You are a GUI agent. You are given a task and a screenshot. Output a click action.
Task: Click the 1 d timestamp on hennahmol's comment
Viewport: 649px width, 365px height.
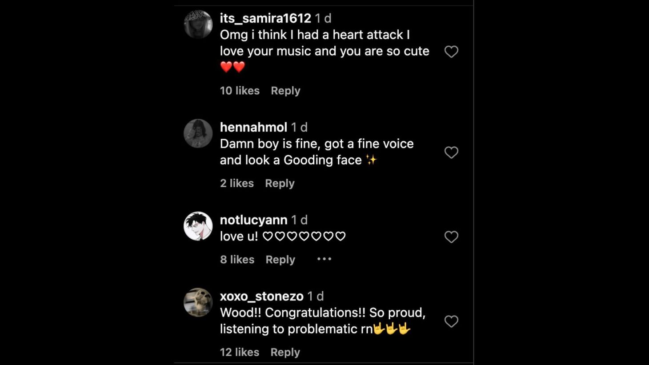298,127
